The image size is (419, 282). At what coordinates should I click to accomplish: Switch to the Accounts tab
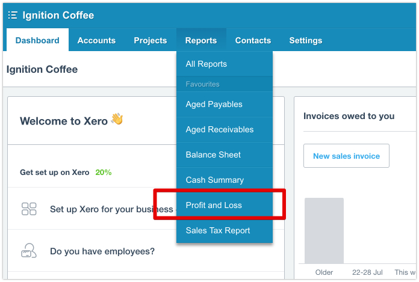(96, 40)
